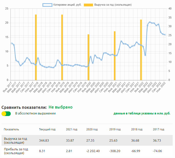Select the '2021 год' column header
The image size is (175, 158).
pyautogui.click(x=72, y=129)
